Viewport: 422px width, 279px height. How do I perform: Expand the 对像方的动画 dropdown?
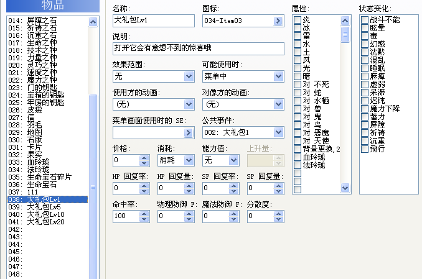coord(279,104)
